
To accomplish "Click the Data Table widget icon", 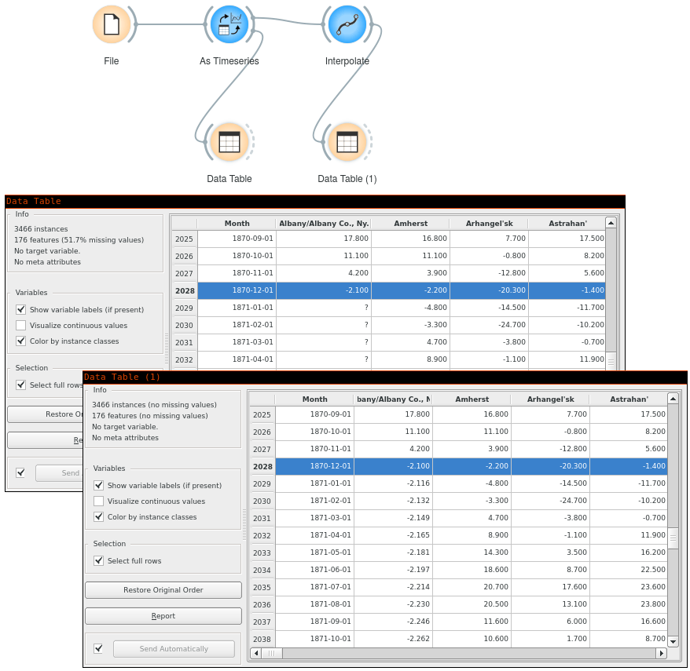I will [229, 142].
